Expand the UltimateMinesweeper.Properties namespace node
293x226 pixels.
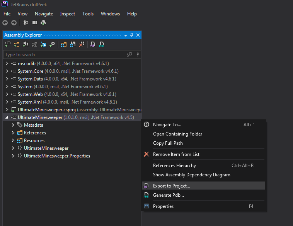pyautogui.click(x=13, y=156)
